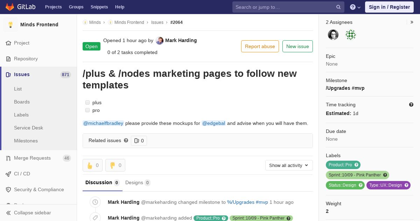Click help icon on Type::UX::Design label
The image size is (420, 221).
(406, 185)
